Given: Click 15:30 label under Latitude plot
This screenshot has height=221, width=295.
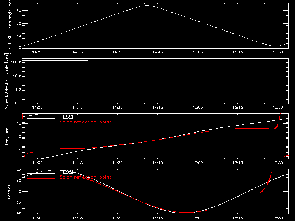Looking at the screenshot, I should (x=278, y=218).
